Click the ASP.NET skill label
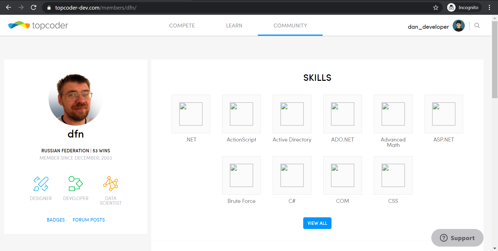Screen dimensions: 498x251 tap(444, 140)
